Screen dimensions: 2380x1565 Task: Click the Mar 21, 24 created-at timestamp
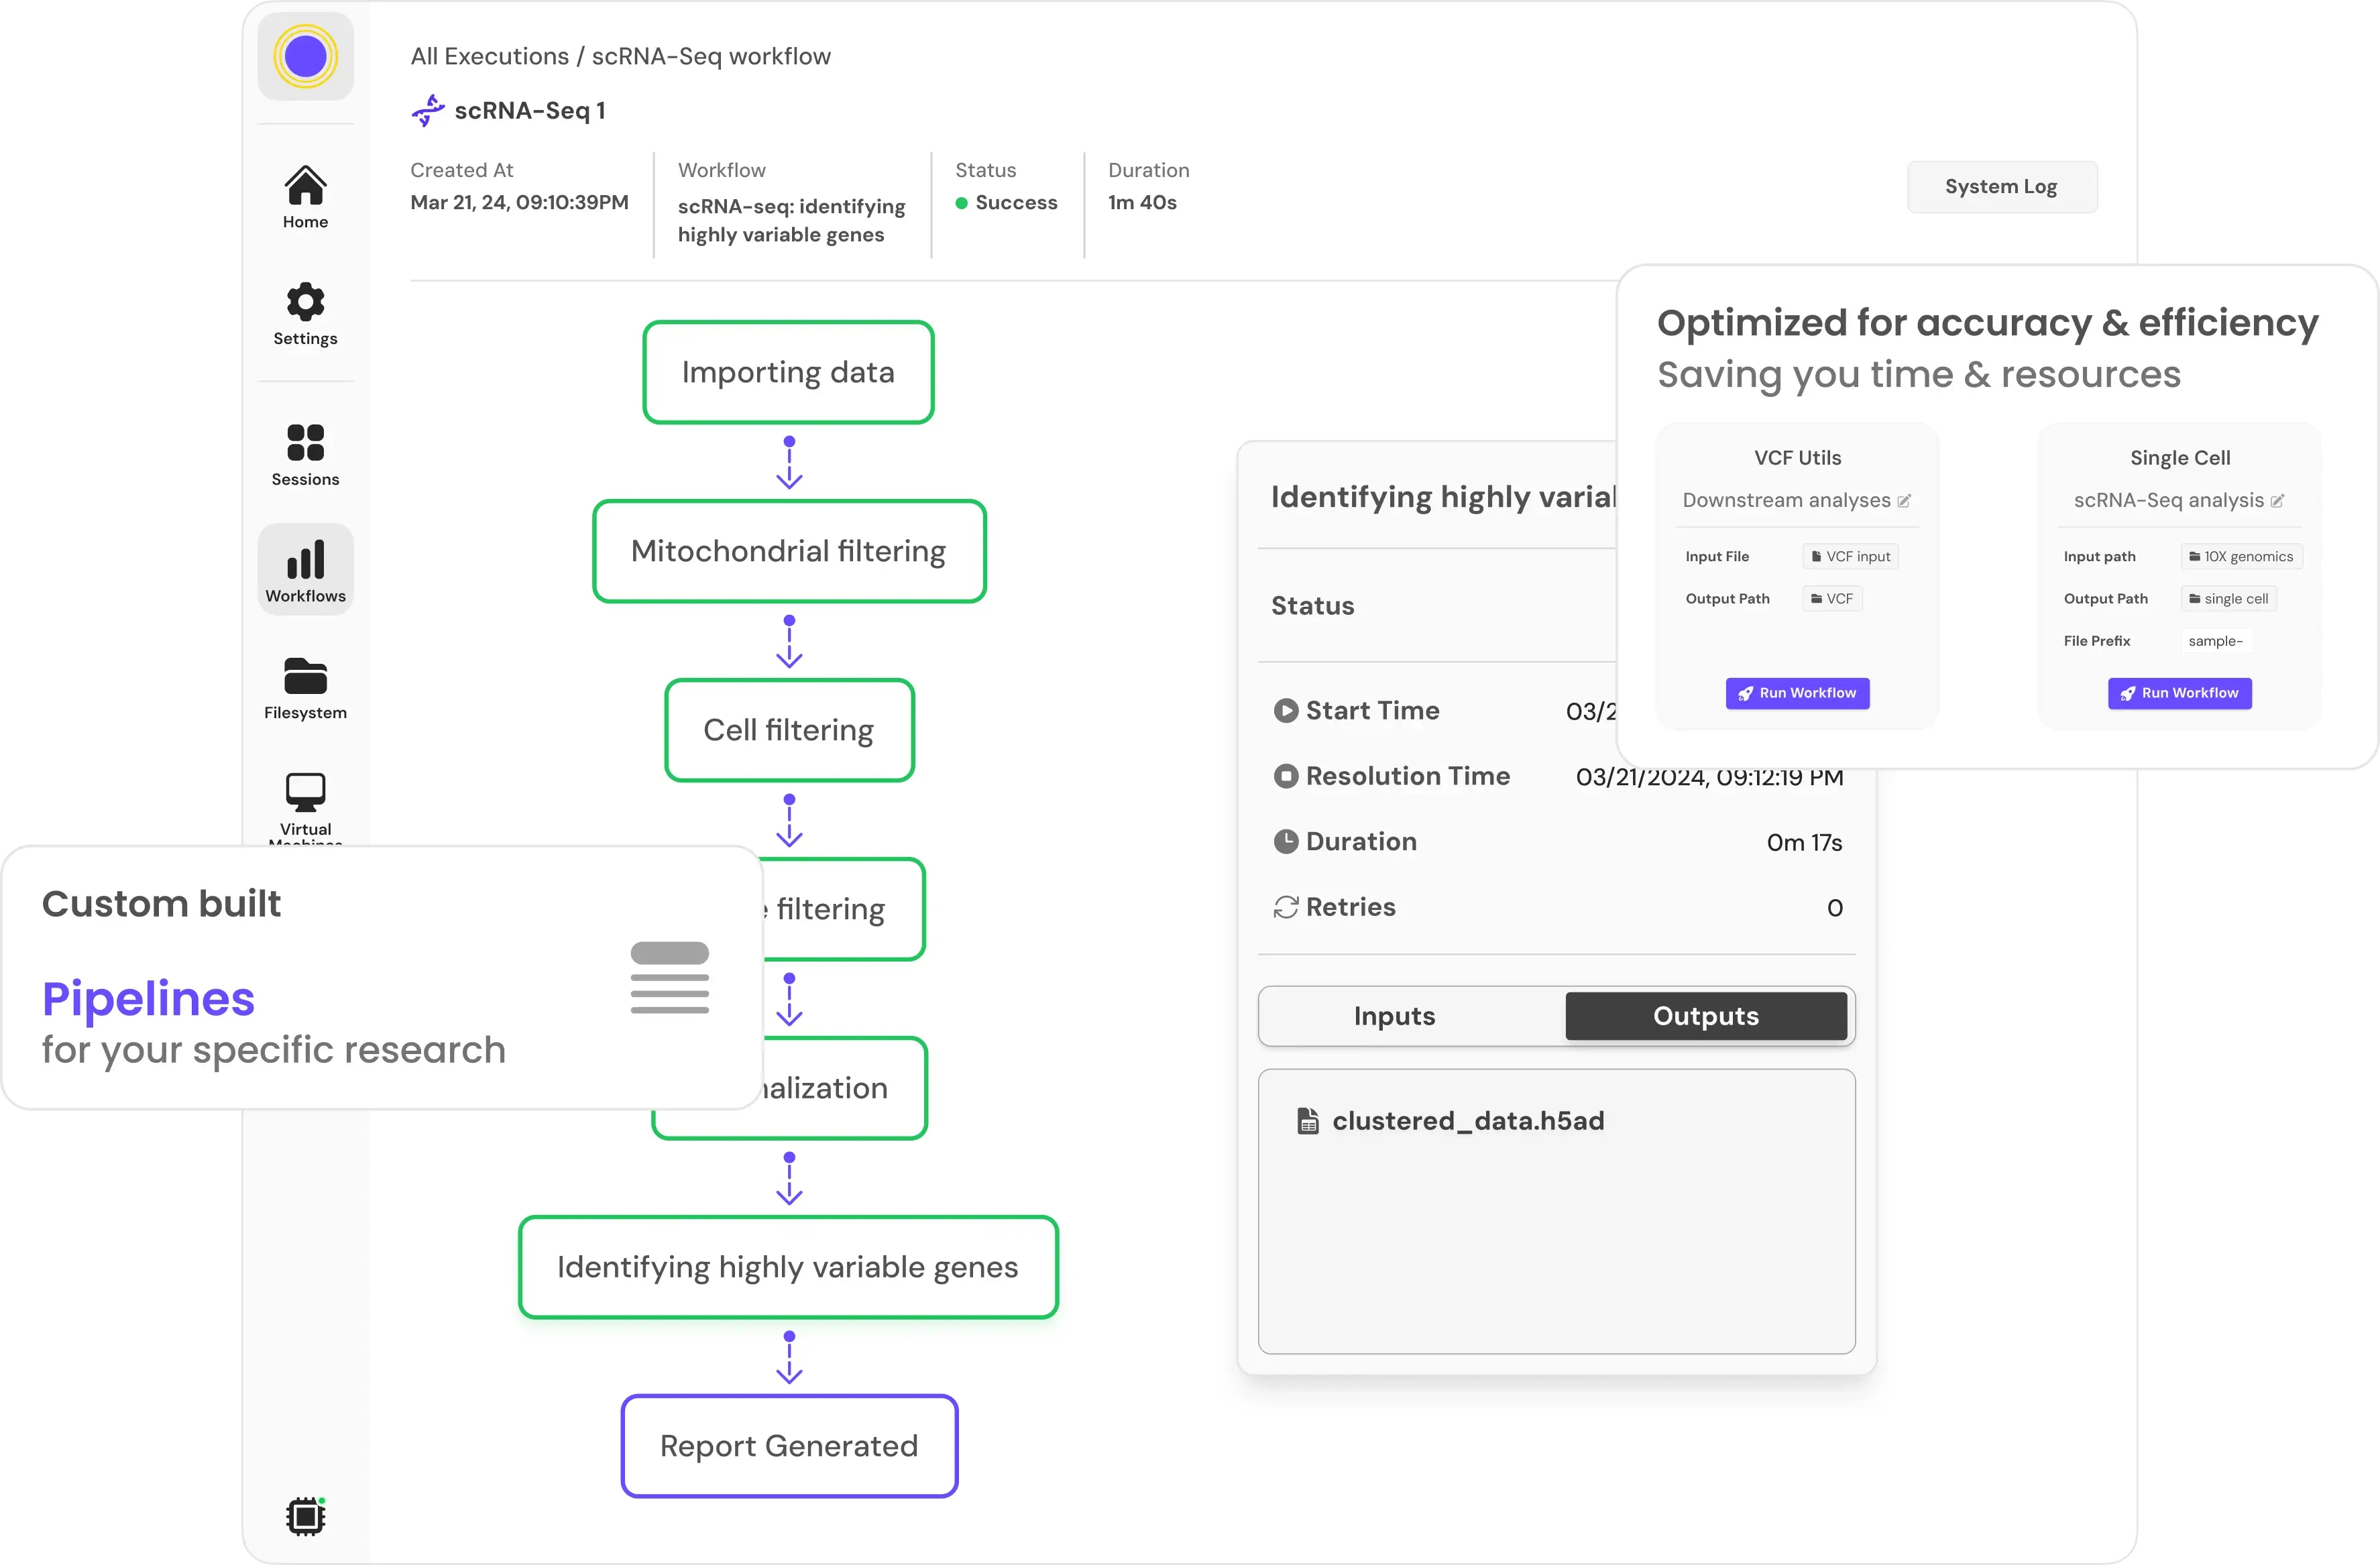[519, 203]
